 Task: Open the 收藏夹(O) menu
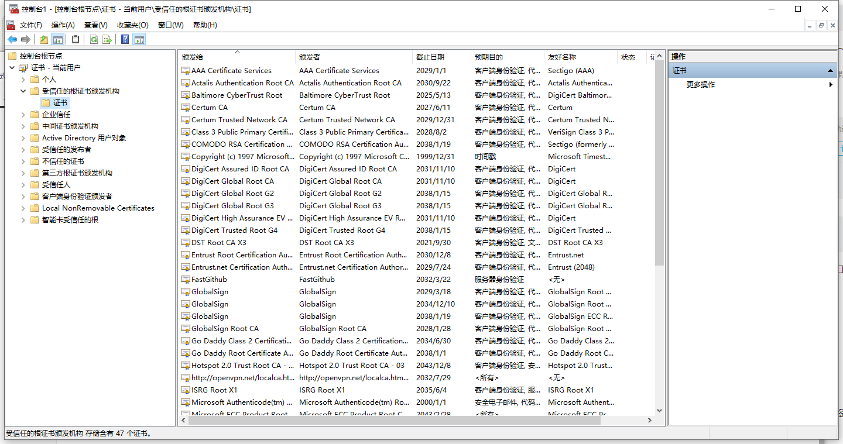[133, 25]
